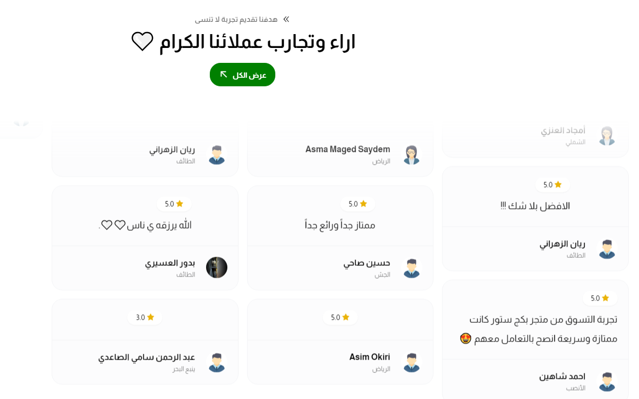This screenshot has width=639, height=399.
Task: Click أمجاد العنزي's avatar icon
Action: (x=607, y=135)
